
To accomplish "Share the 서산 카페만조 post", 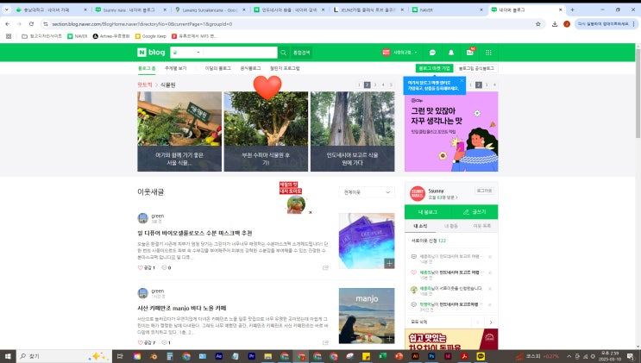I will click(x=325, y=342).
